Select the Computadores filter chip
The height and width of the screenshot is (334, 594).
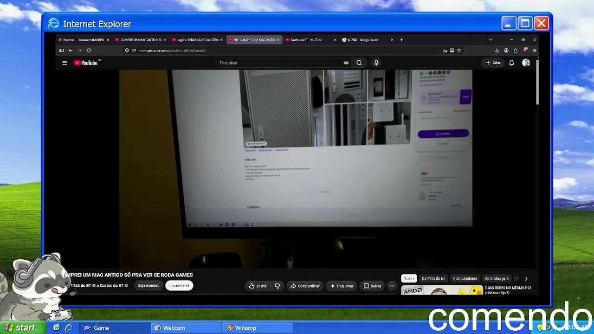pos(465,278)
